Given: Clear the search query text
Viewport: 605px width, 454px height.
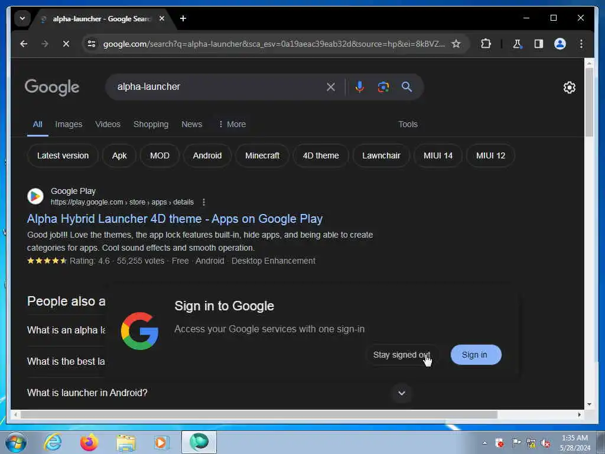Looking at the screenshot, I should [331, 87].
